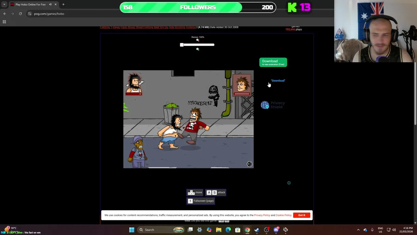Vote Yes for liking this game
Viewport: 417px width, 235px height.
coord(221,221)
